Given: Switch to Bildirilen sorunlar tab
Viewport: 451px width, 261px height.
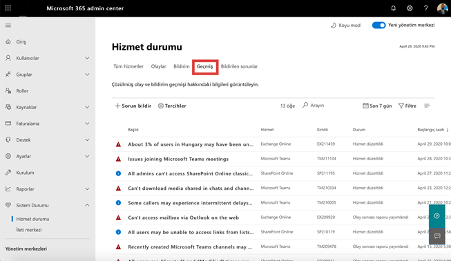Looking at the screenshot, I should pyautogui.click(x=239, y=66).
